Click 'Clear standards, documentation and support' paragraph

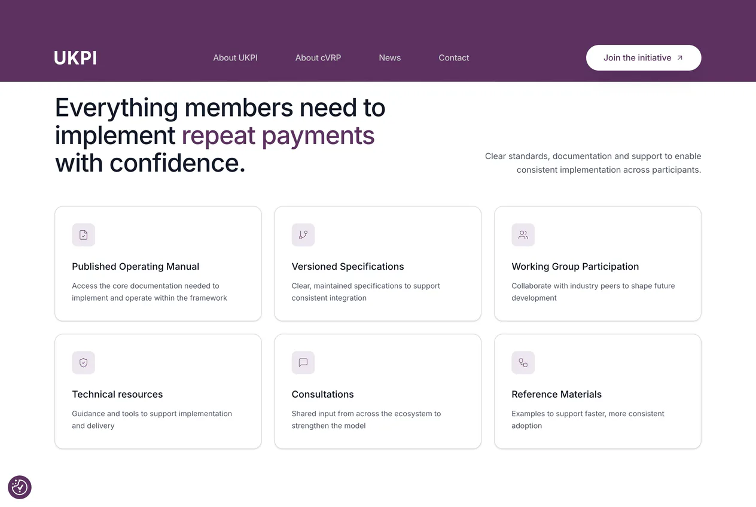pos(593,163)
